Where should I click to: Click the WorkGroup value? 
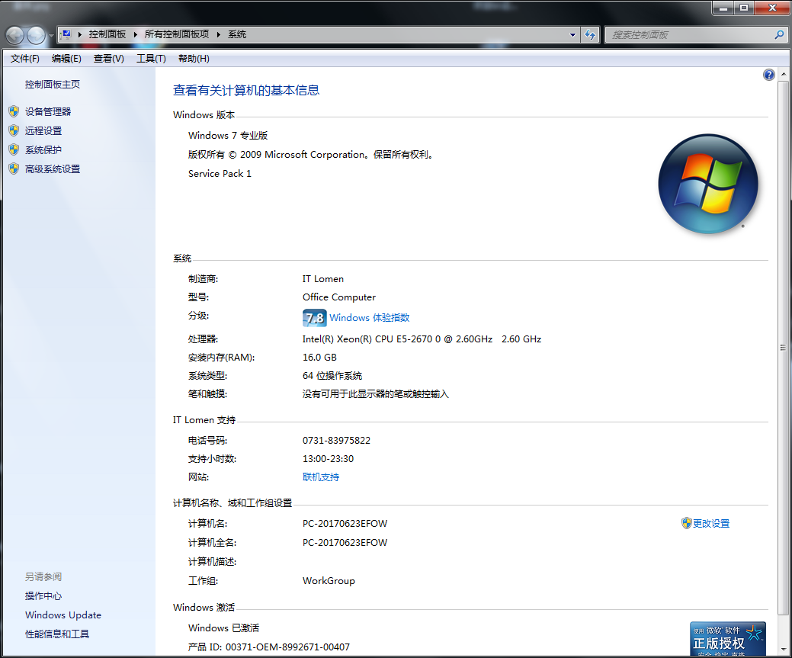pyautogui.click(x=329, y=581)
